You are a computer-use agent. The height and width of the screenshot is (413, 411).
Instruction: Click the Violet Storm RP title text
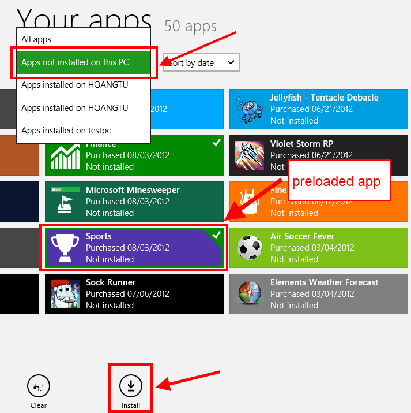301,144
